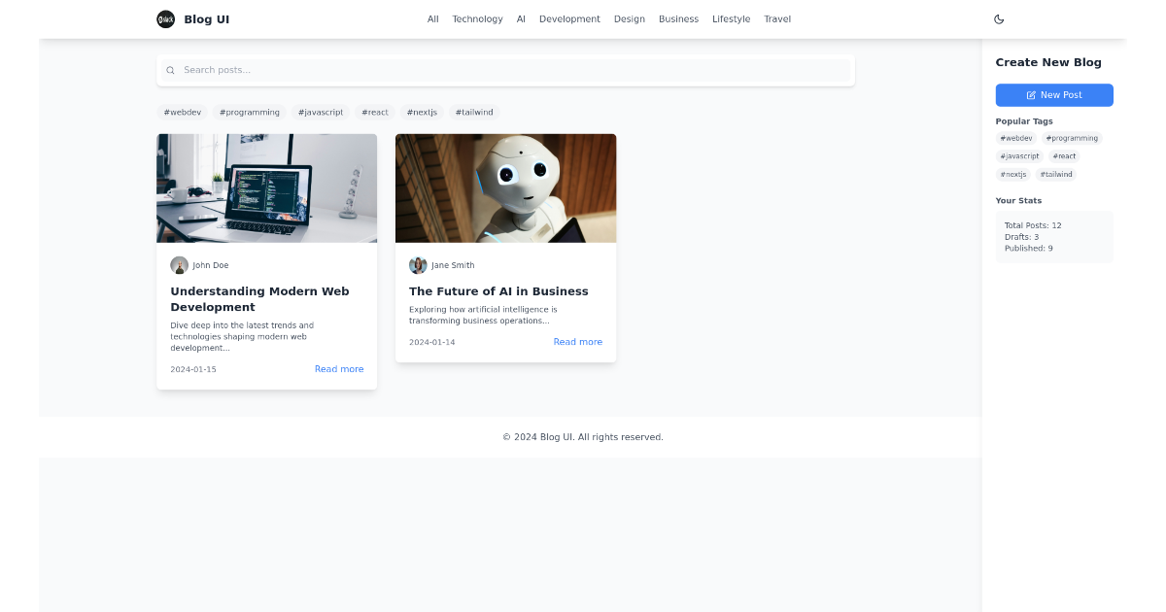This screenshot has height=612, width=1166.
Task: Select the #javascript filter tag
Action: click(x=321, y=112)
